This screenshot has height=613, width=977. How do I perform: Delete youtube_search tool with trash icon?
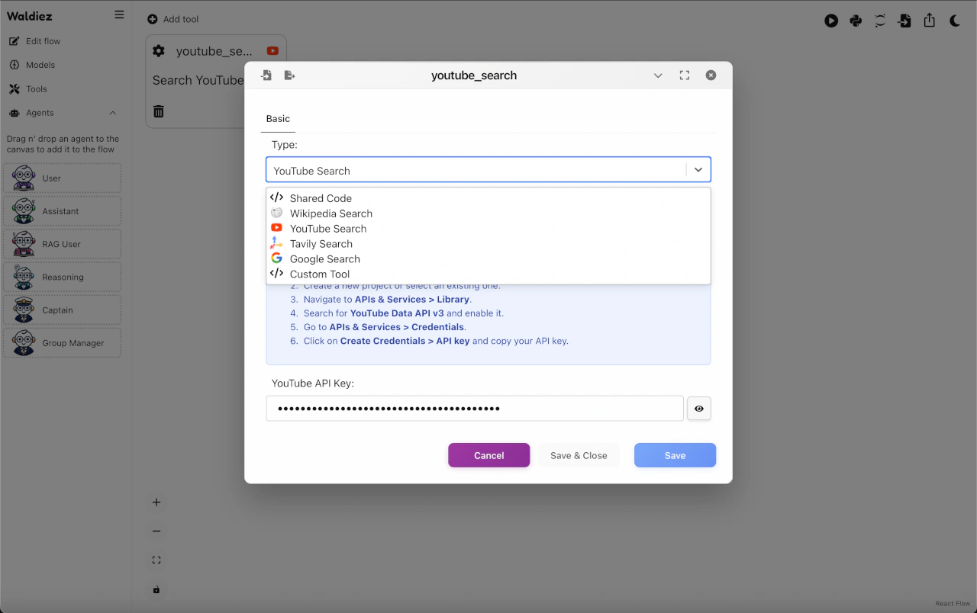[159, 111]
